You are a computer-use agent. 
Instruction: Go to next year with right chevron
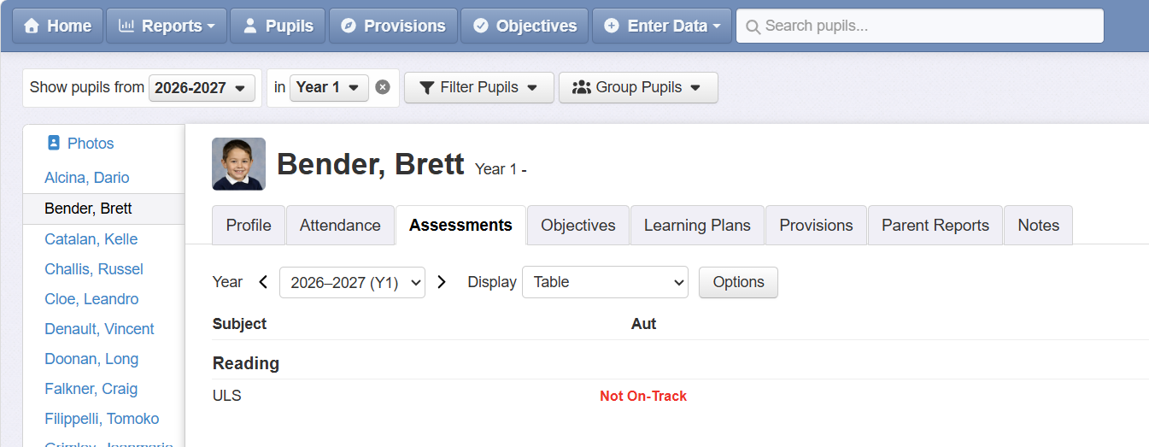pos(442,282)
